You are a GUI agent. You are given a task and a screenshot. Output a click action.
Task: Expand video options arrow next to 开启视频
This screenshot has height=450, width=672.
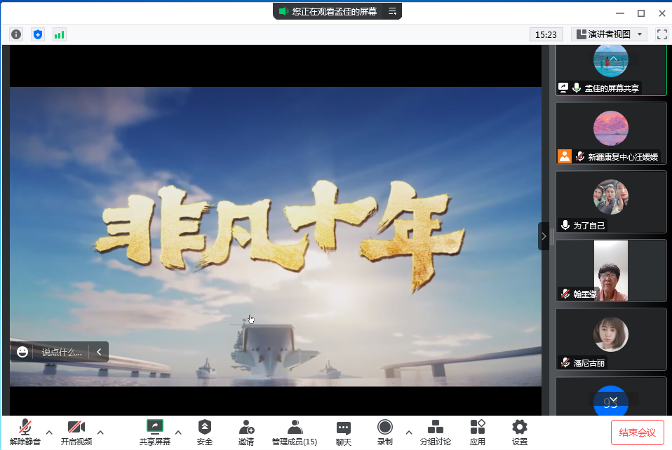click(100, 432)
